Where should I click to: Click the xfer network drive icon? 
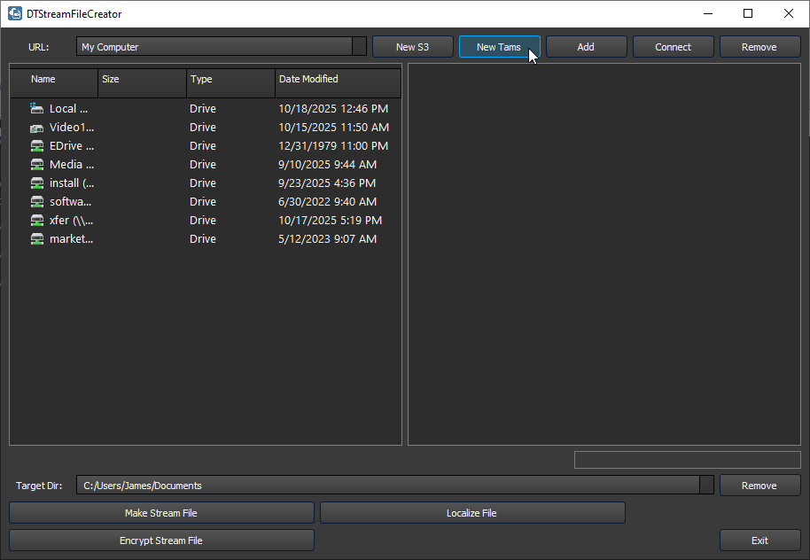tap(36, 221)
